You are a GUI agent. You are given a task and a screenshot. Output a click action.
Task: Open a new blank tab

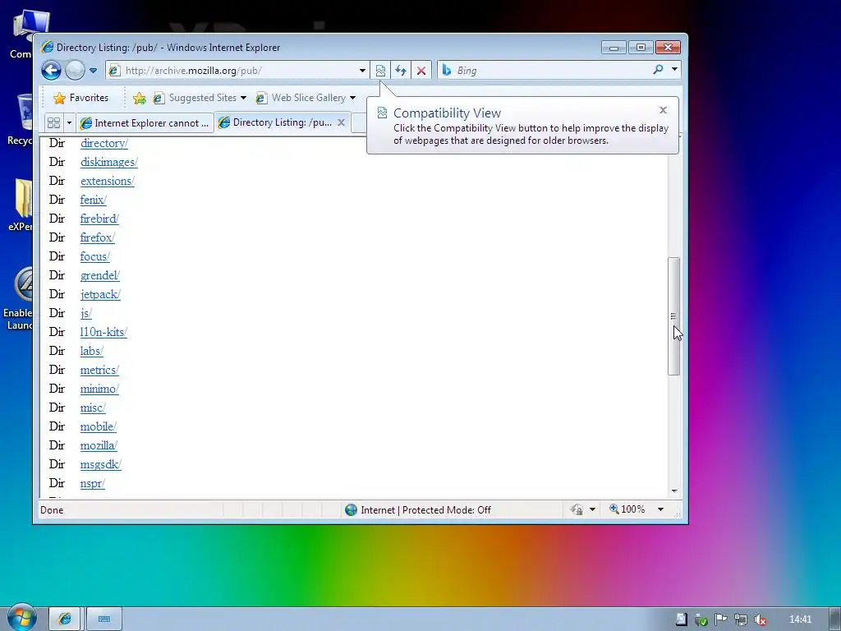pos(359,123)
